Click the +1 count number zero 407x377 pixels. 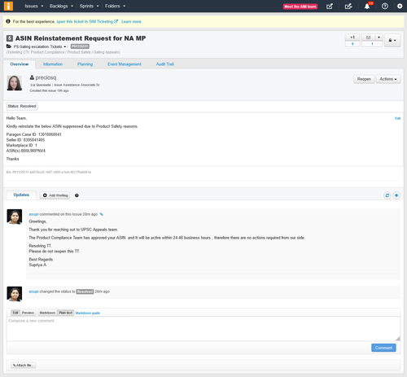click(352, 44)
